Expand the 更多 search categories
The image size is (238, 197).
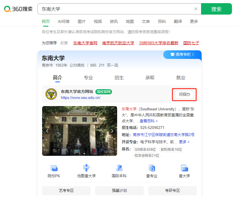click(x=194, y=21)
